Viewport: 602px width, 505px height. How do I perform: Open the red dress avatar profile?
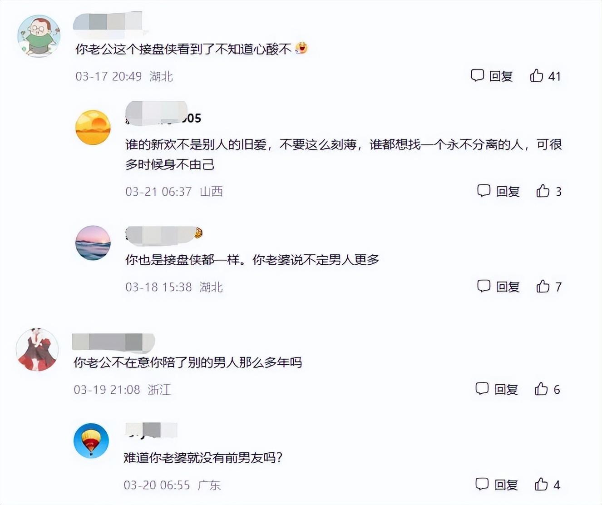37,350
